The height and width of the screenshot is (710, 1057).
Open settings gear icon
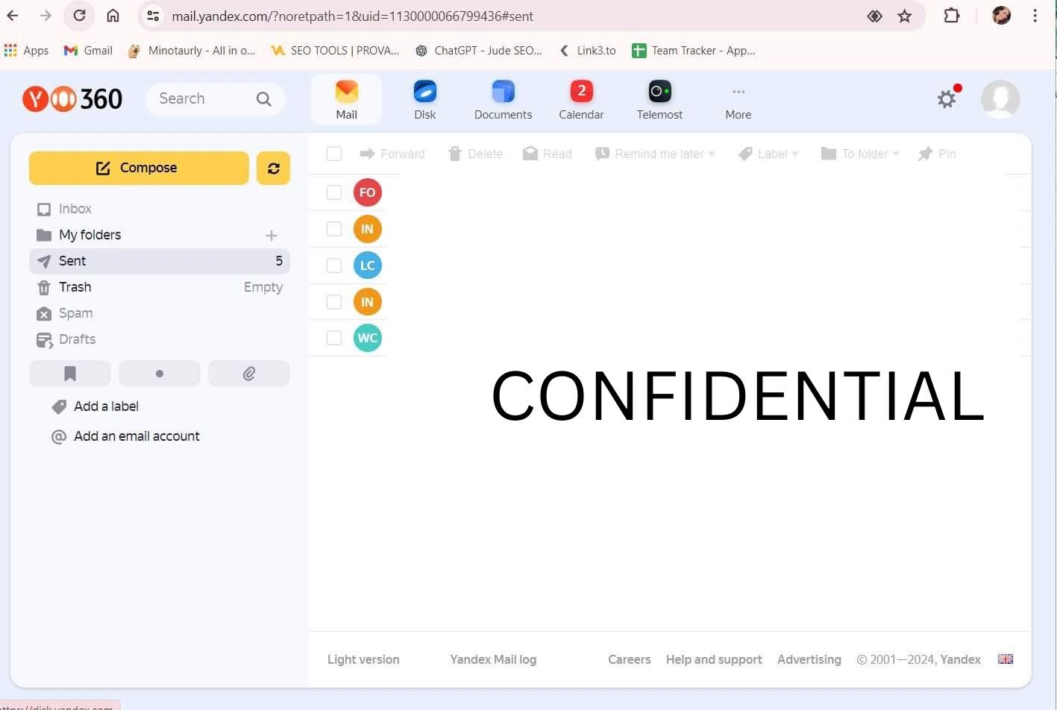947,98
